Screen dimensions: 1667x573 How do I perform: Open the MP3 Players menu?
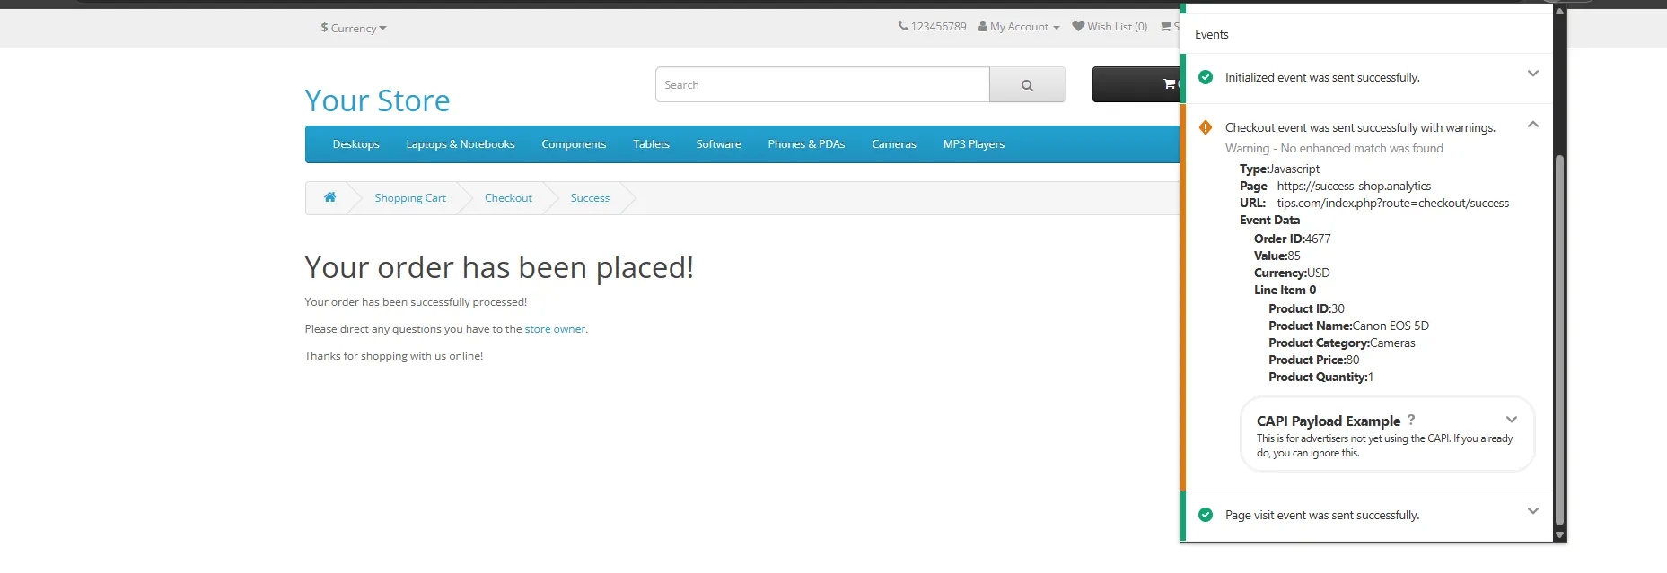pyautogui.click(x=974, y=144)
